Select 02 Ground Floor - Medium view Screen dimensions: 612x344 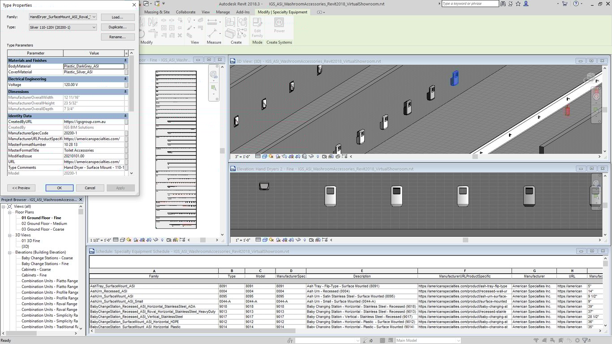(44, 224)
